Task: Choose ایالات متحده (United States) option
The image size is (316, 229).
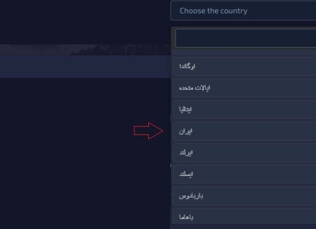Action: click(x=245, y=88)
